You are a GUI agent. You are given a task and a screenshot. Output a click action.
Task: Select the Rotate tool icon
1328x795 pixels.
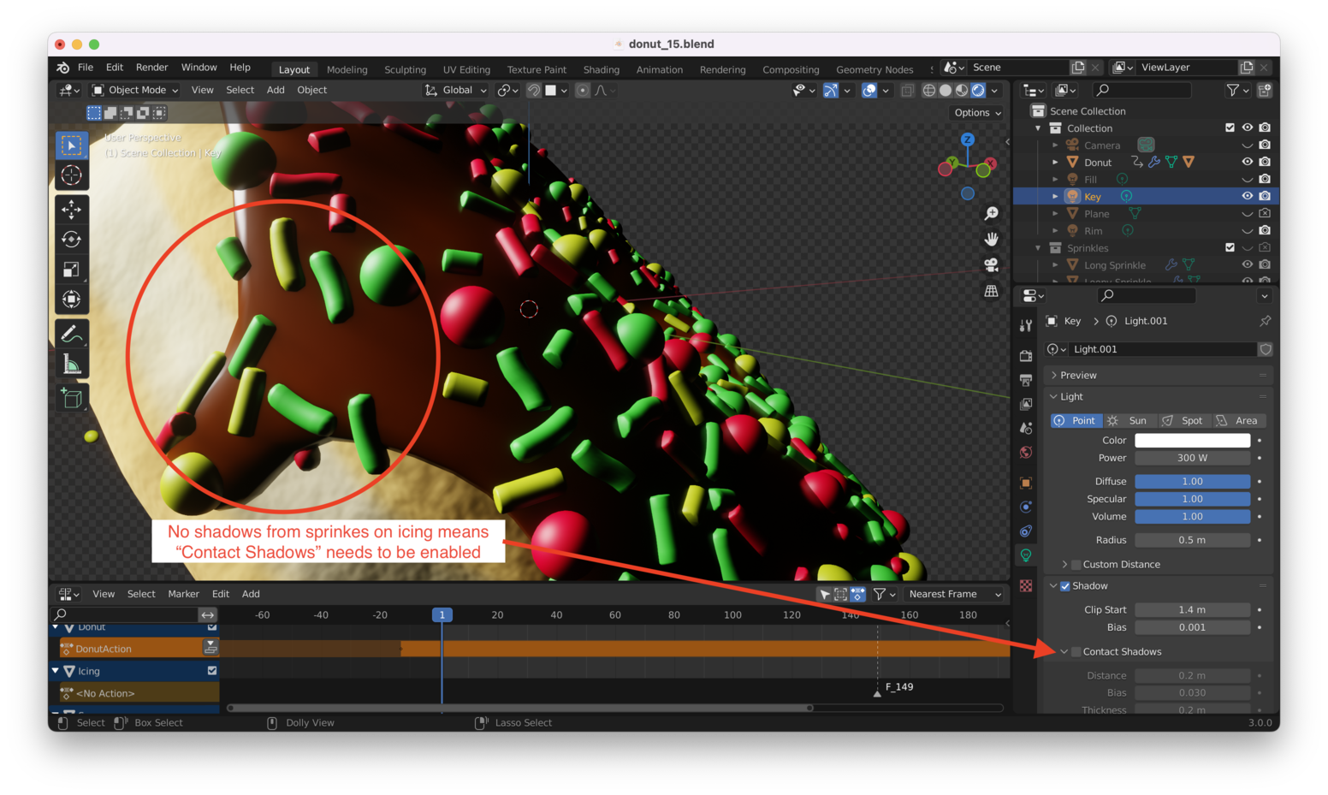[72, 240]
